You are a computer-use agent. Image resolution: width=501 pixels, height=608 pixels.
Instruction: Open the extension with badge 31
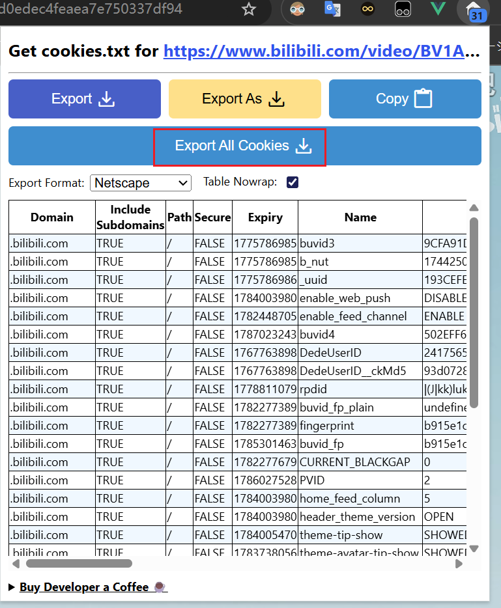point(473,11)
